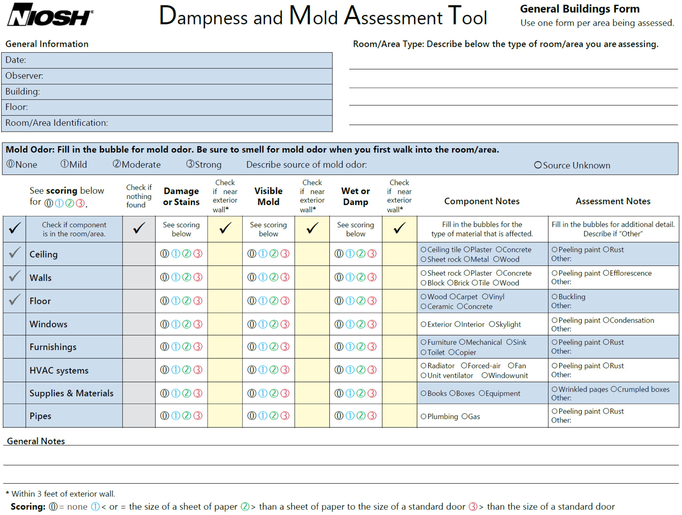Click the Observer field
682x515 pixels.
click(167, 76)
